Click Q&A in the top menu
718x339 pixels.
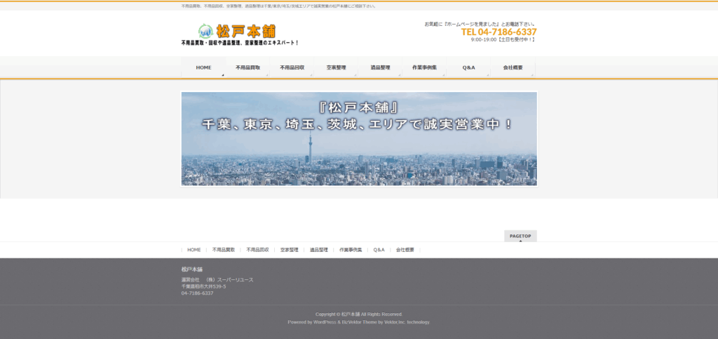(468, 68)
